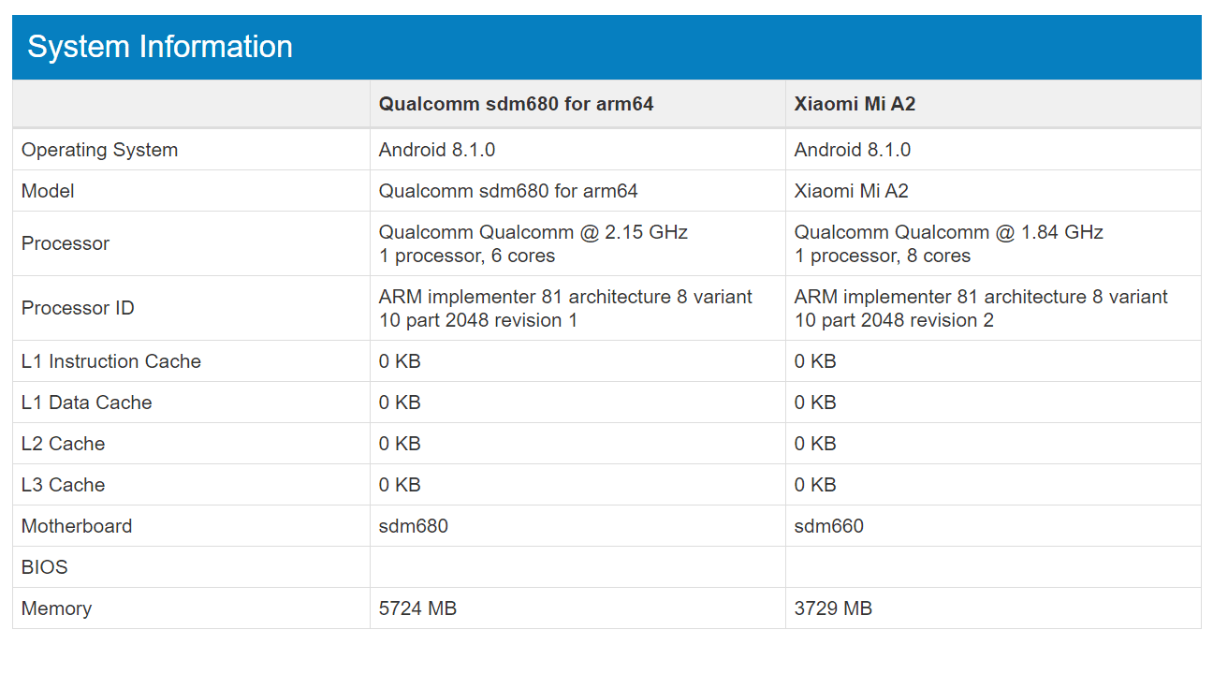Select the Qualcomm sdm680 for arm64 column header
Image resolution: width=1213 pixels, height=674 pixels.
pos(517,104)
